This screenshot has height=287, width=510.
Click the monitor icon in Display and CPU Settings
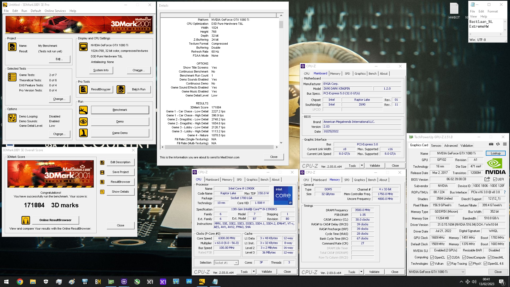83,47
